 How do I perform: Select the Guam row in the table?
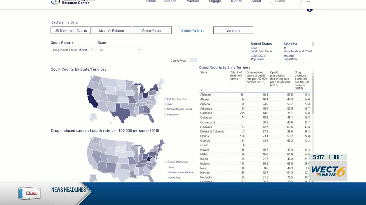click(255, 145)
